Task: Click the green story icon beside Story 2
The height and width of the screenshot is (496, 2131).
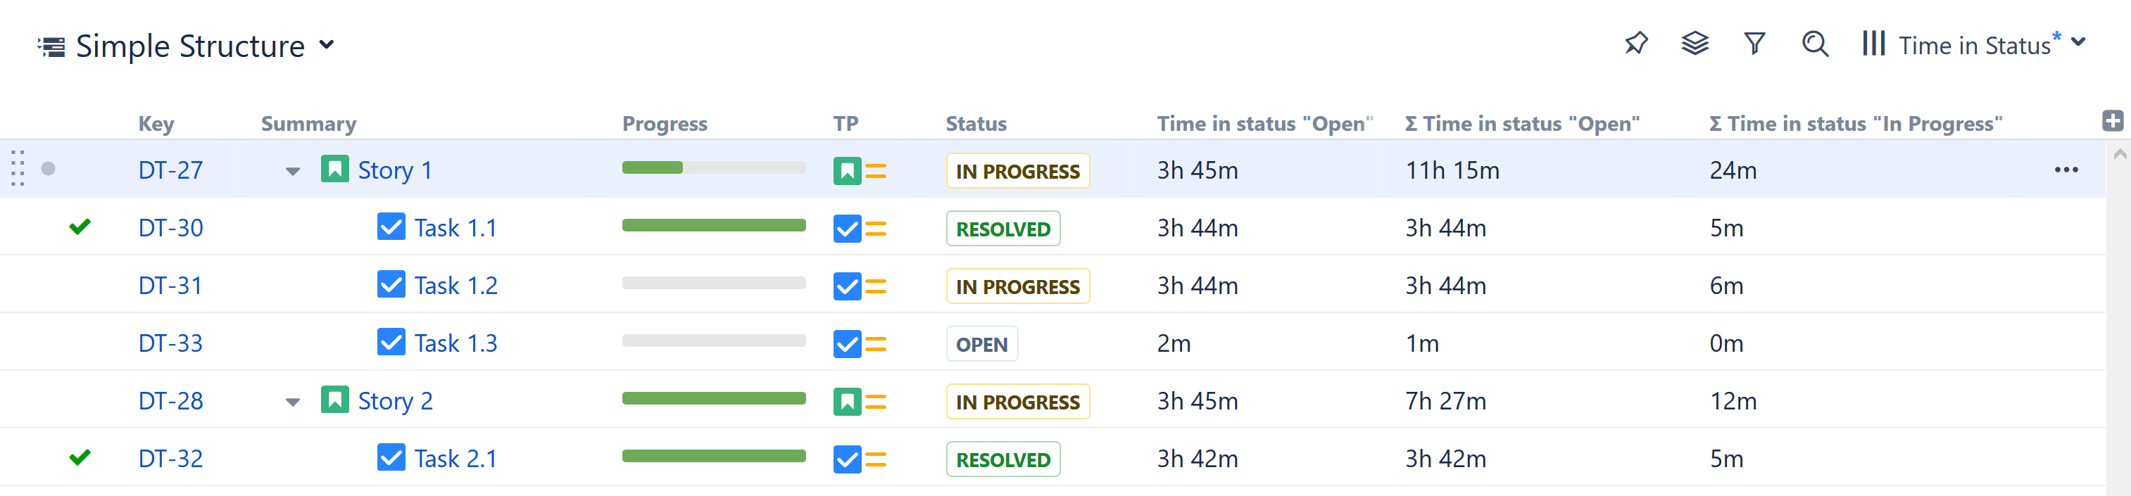Action: 334,400
